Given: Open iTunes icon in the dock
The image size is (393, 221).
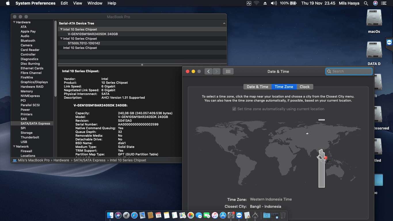Looking at the screenshot, I should [215, 215].
